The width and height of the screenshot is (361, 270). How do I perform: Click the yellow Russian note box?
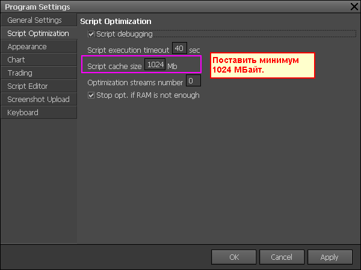point(262,65)
